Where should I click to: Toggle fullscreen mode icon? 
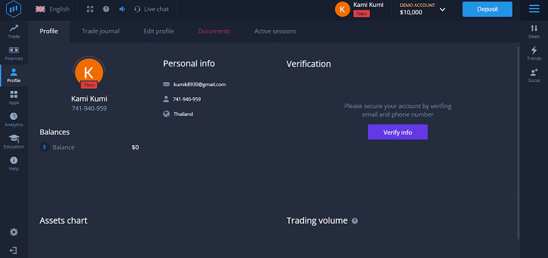tap(90, 10)
